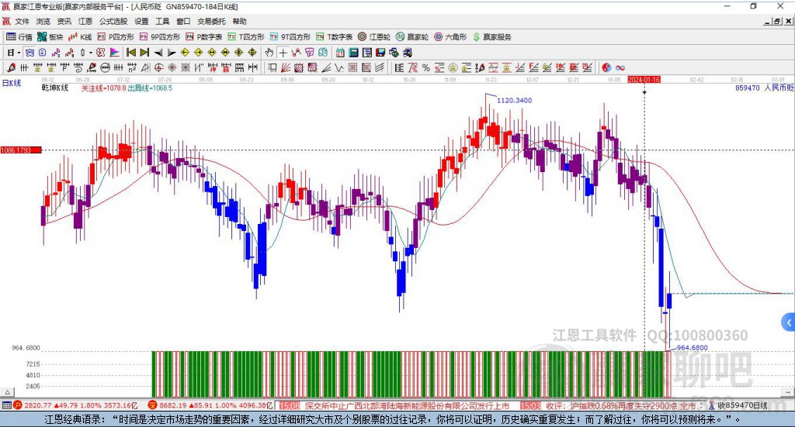Open the P四方形 square chart
Viewport: 795px width, 427px height.
(121, 36)
